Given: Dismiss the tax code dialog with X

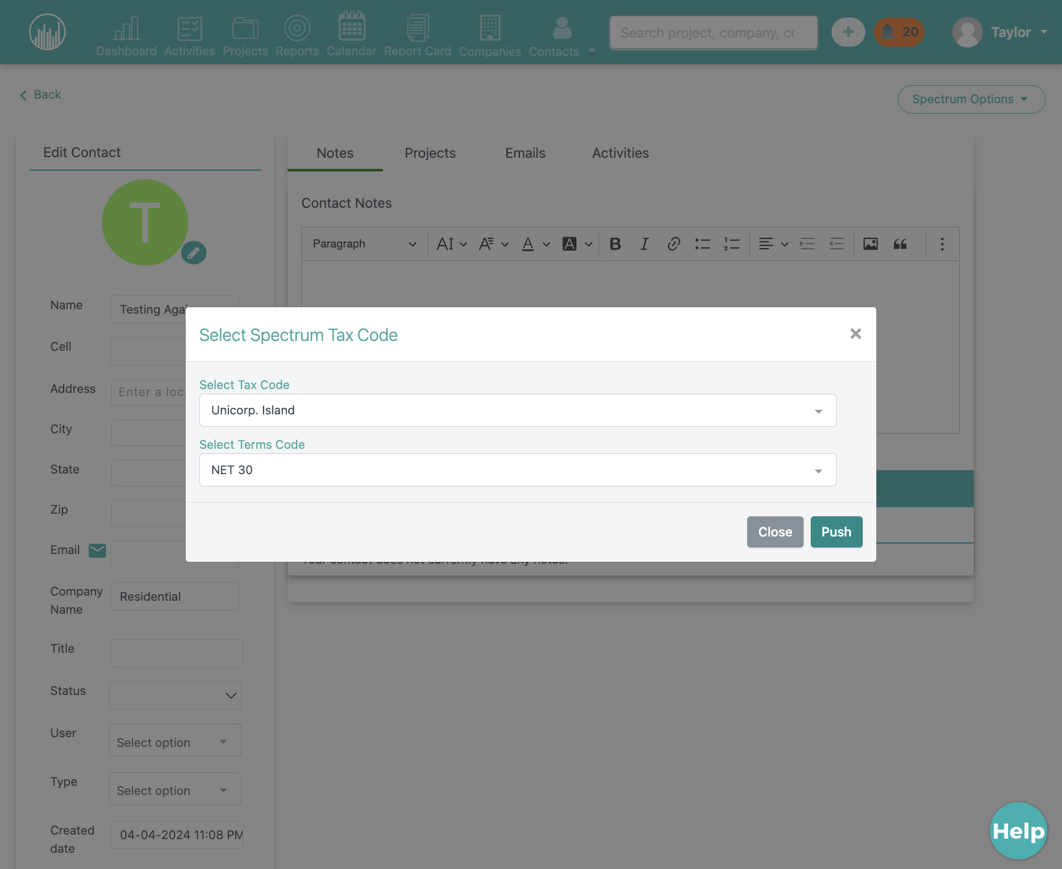Looking at the screenshot, I should [x=856, y=334].
